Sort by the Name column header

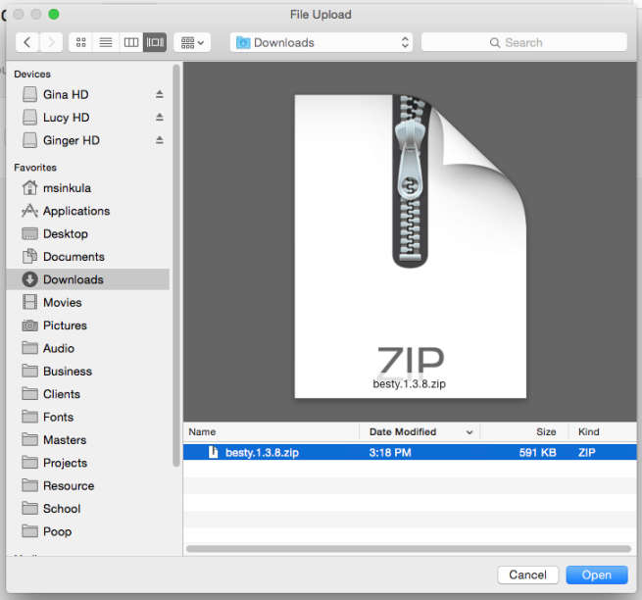tap(272, 431)
